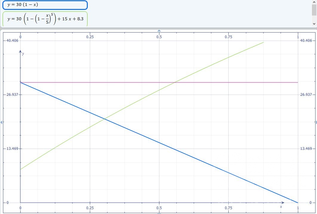Click the 40.406 label on the right axis
317x214 pixels.
[x=306, y=41]
